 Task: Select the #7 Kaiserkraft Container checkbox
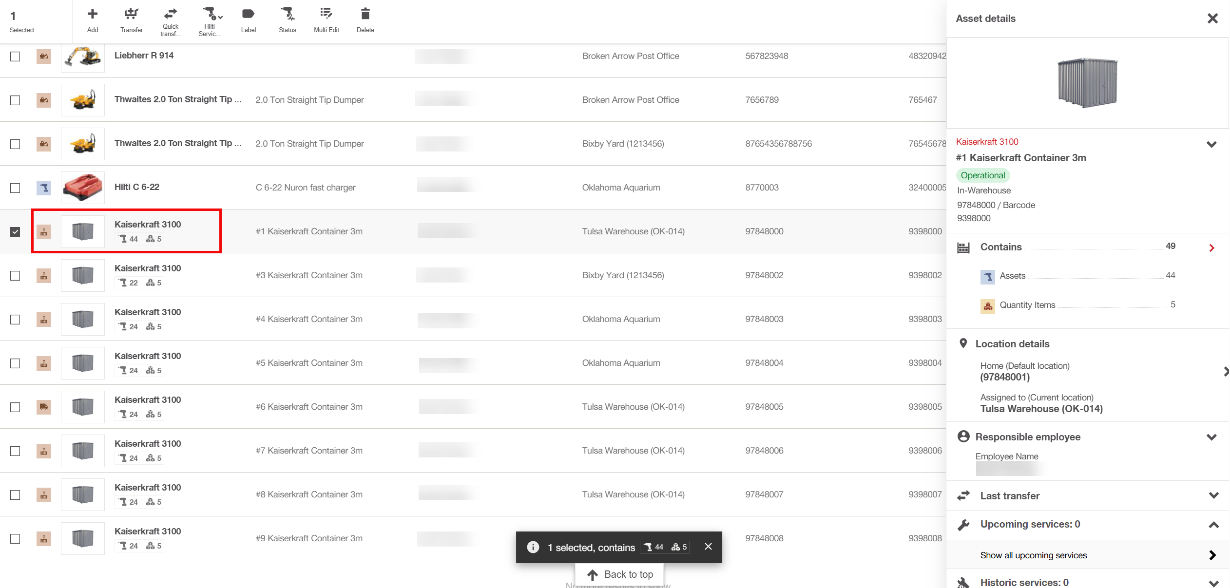coord(15,451)
